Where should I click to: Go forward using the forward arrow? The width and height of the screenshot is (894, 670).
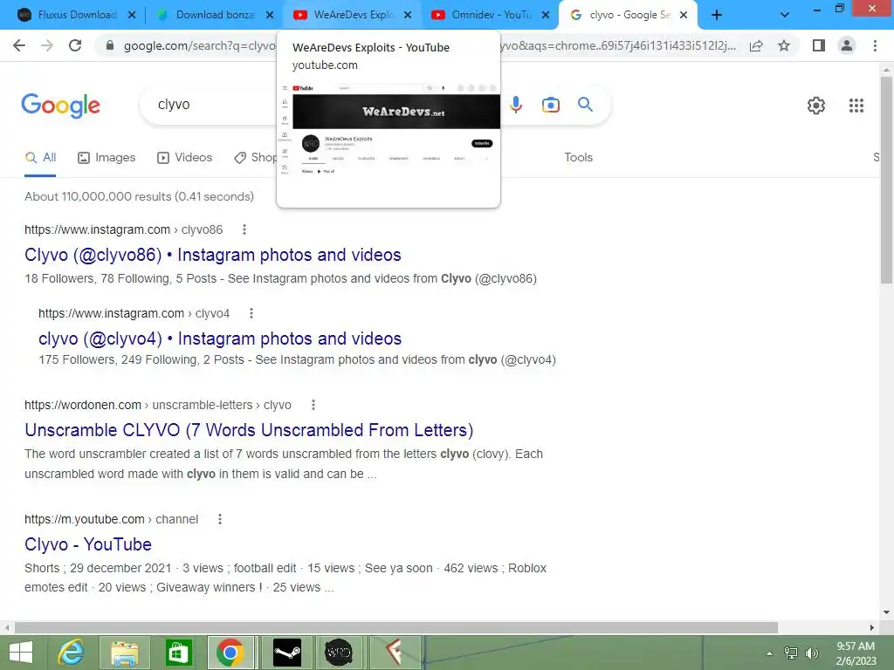(x=47, y=45)
